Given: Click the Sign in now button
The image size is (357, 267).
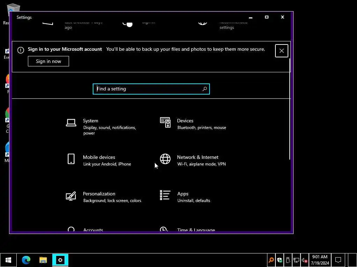Looking at the screenshot, I should [48, 61].
